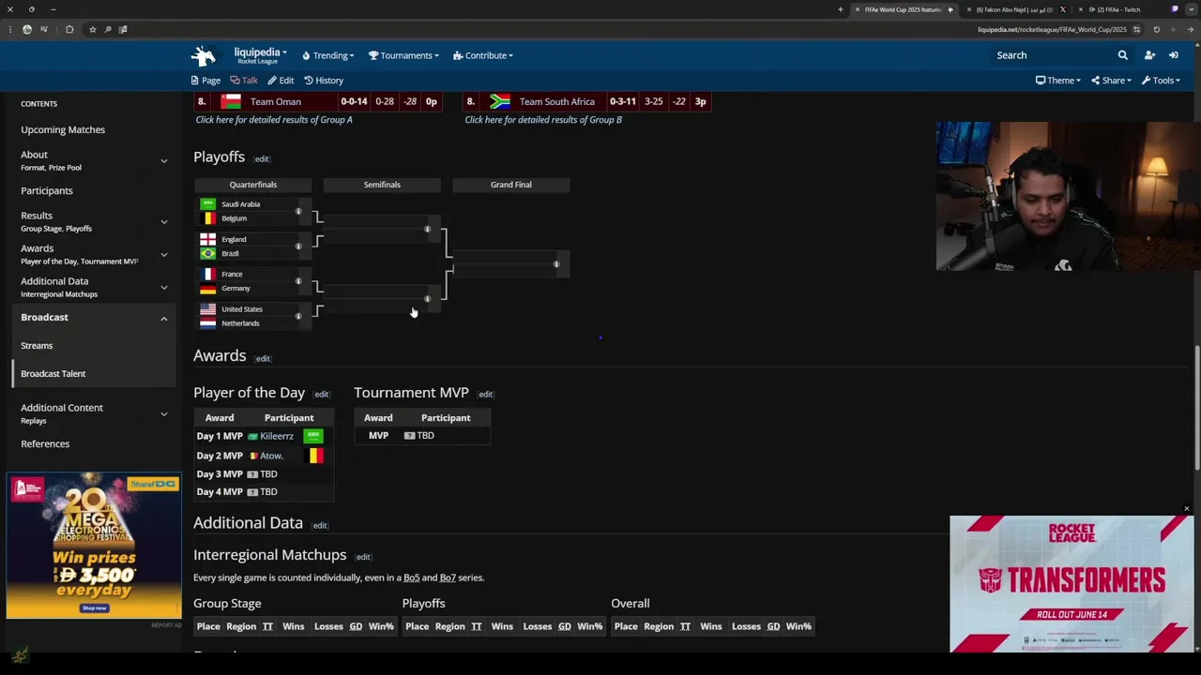Screen dimensions: 1201x675
Task: Click the log in icon
Action: [1173, 55]
